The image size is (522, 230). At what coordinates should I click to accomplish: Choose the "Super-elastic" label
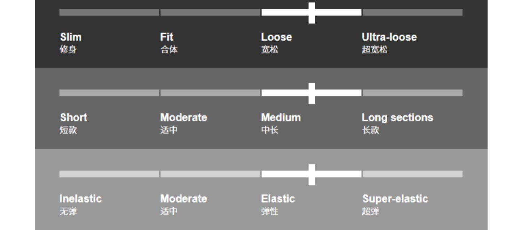pos(395,199)
